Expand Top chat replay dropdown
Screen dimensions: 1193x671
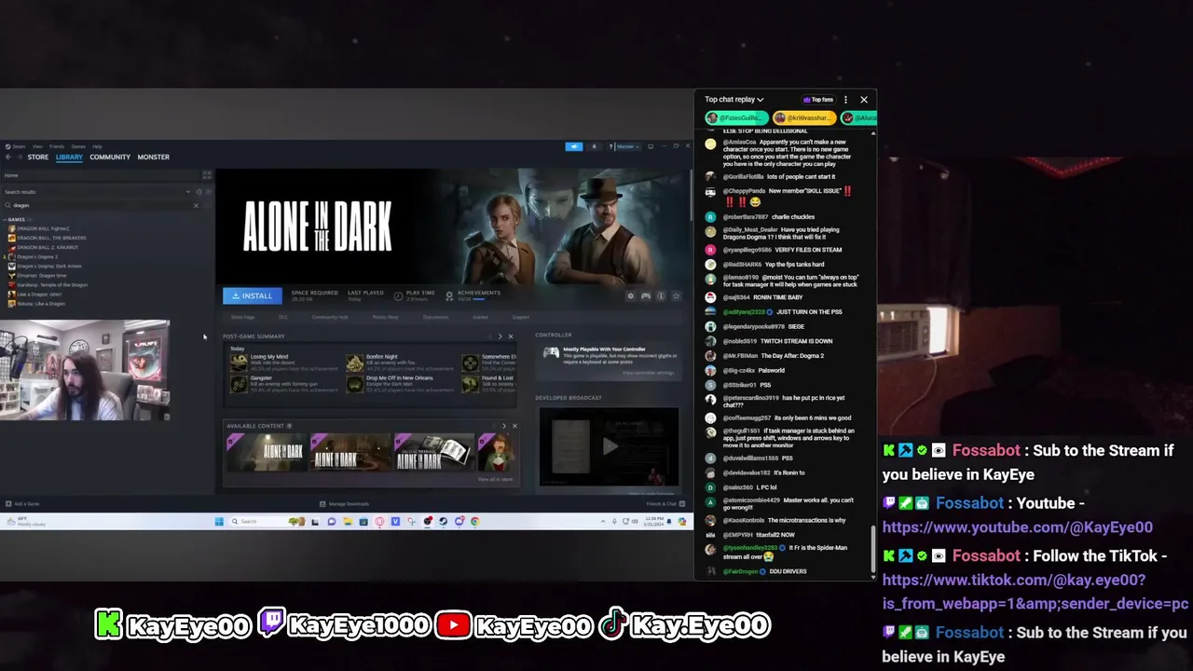pos(734,100)
